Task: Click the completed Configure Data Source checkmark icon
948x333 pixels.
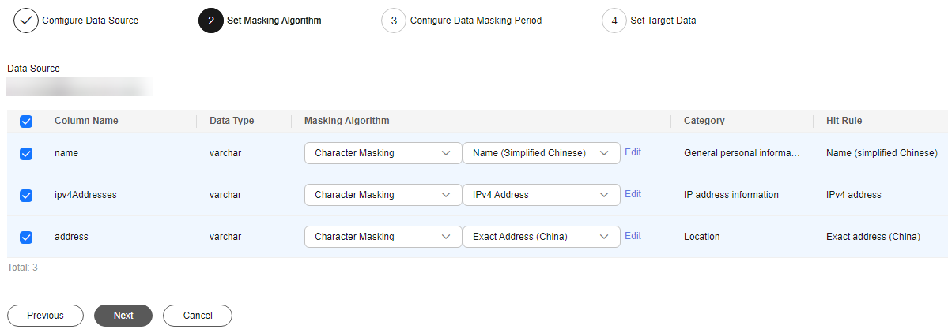Action: click(26, 21)
